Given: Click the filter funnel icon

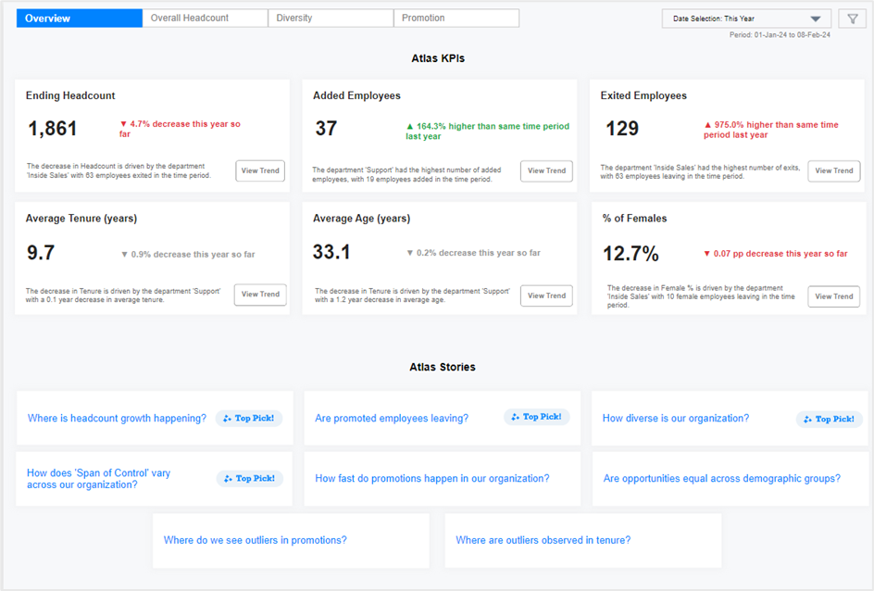Looking at the screenshot, I should [853, 19].
